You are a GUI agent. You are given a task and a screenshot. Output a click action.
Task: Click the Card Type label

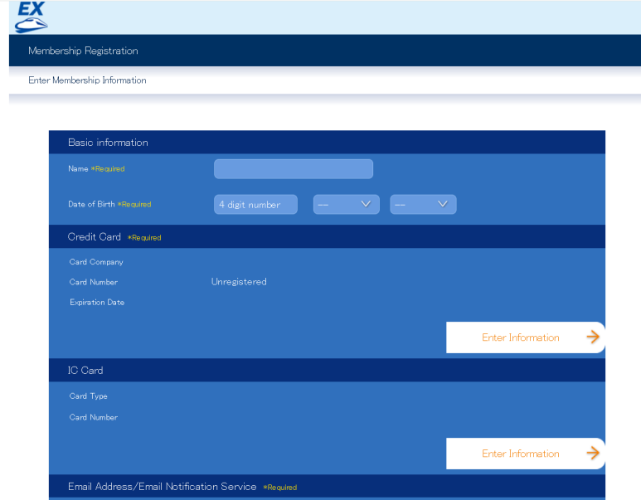[88, 396]
